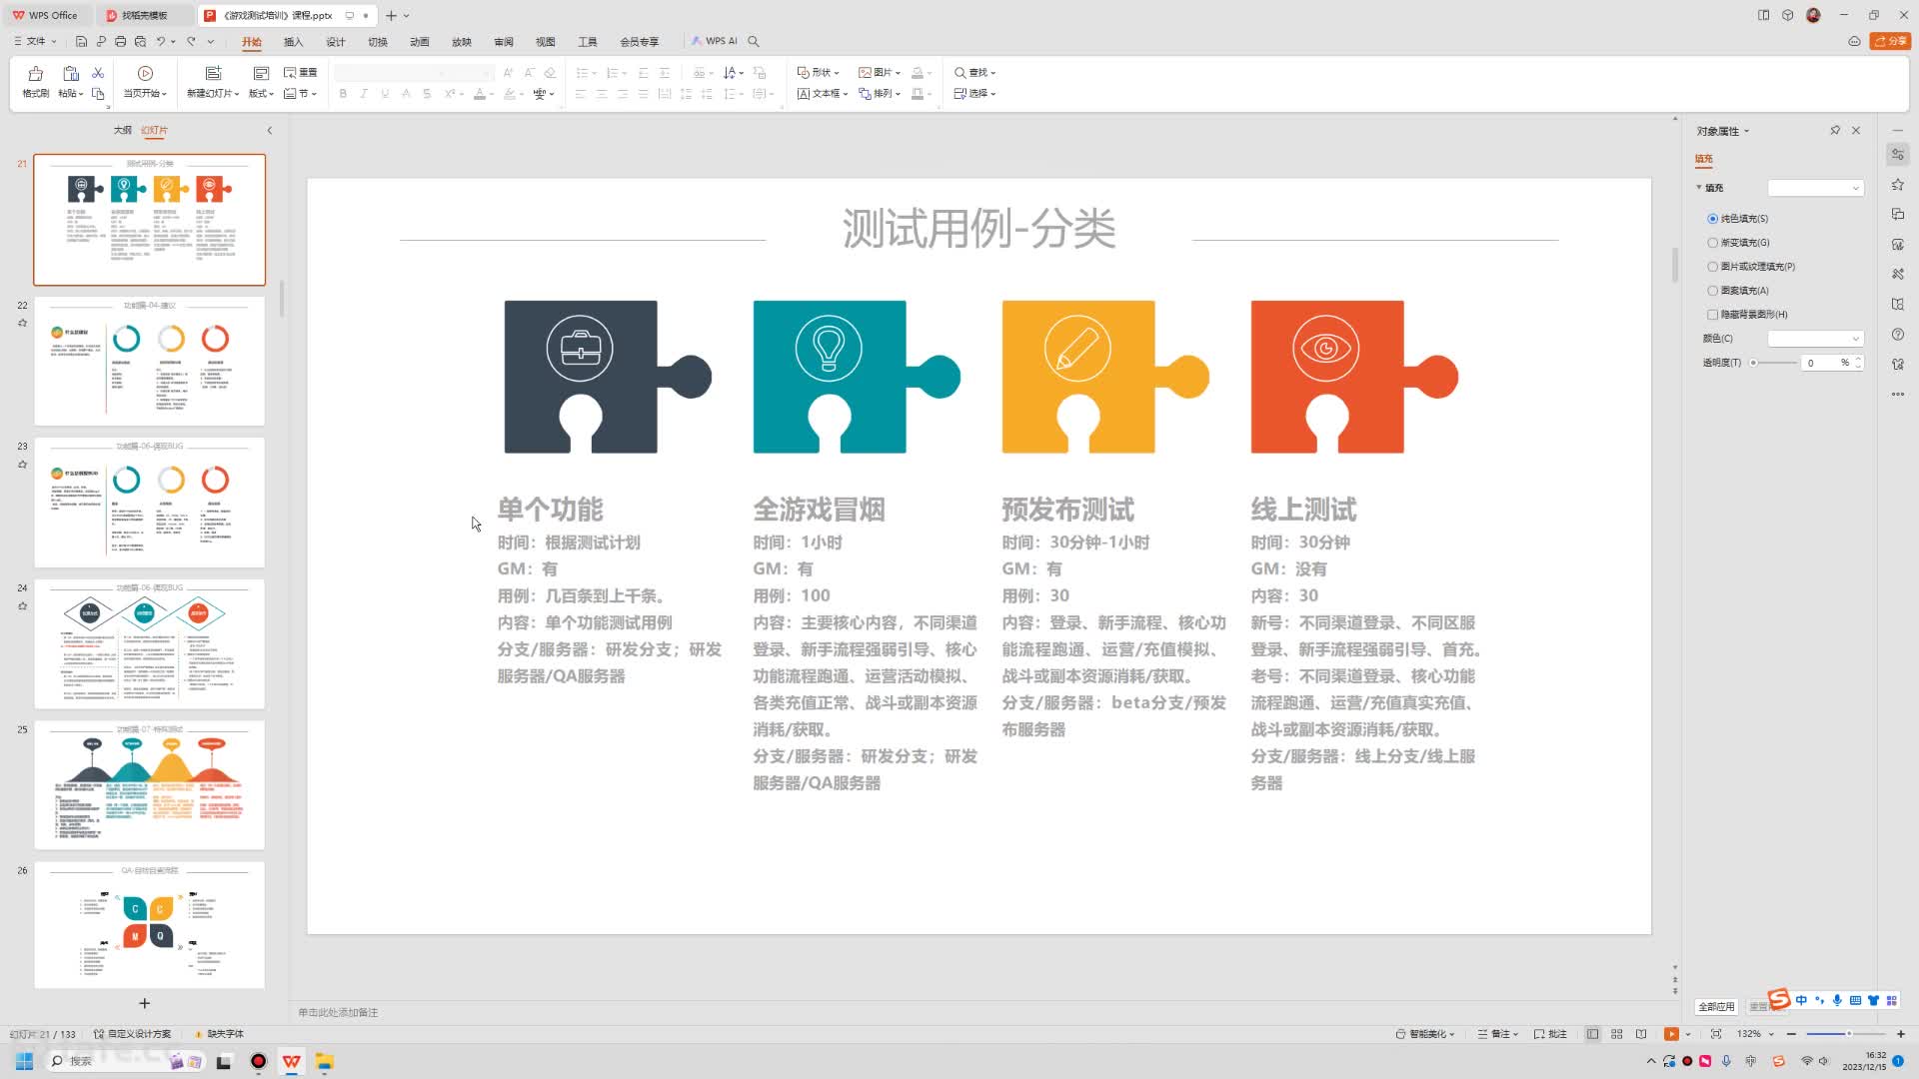
Task: Collapse the 填充 section triangle
Action: pyautogui.click(x=1698, y=188)
